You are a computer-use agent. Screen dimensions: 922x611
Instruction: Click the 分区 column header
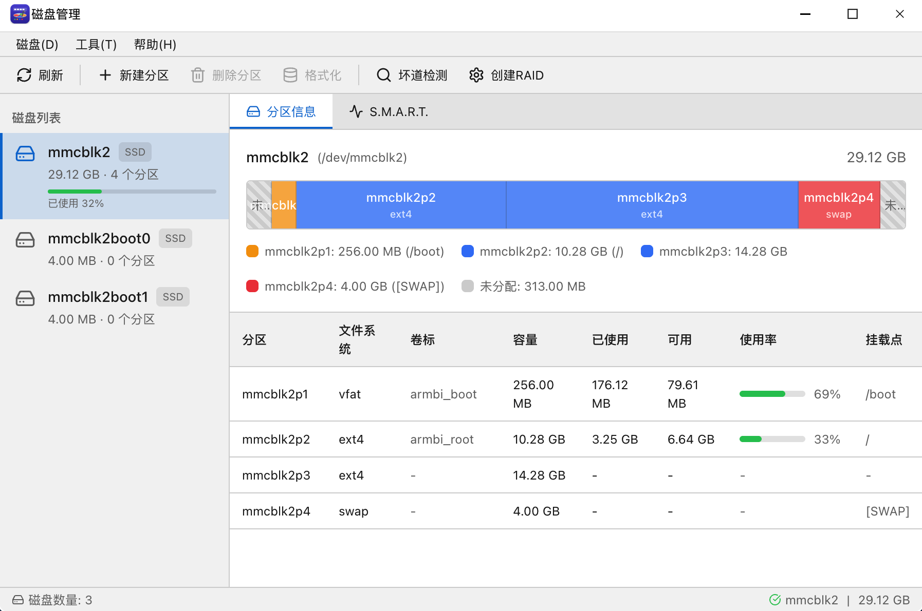pyautogui.click(x=254, y=340)
